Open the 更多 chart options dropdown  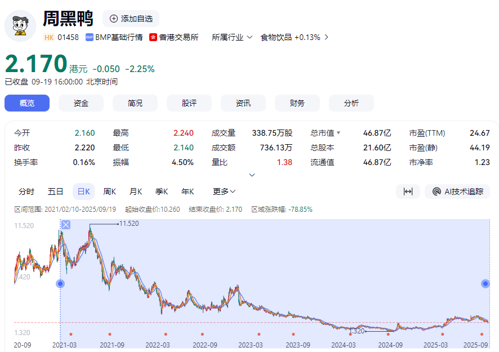coord(224,191)
